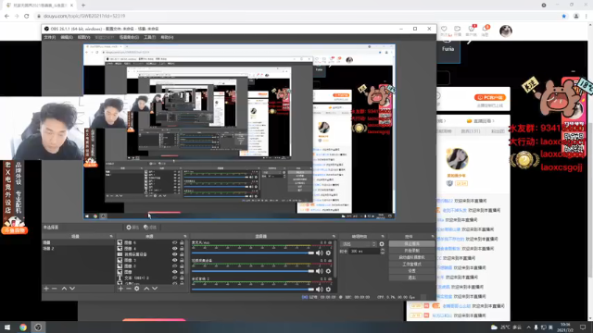Remove the selected source with the minus icon
The image size is (593, 333).
coord(129,289)
